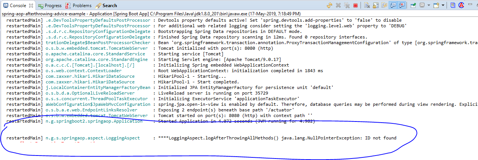Toggle show console when standard error changes
The image size is (478, 160).
click(x=402, y=5)
